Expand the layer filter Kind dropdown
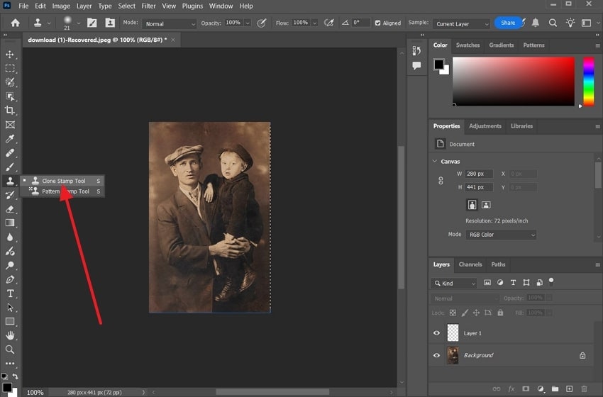 pyautogui.click(x=455, y=283)
